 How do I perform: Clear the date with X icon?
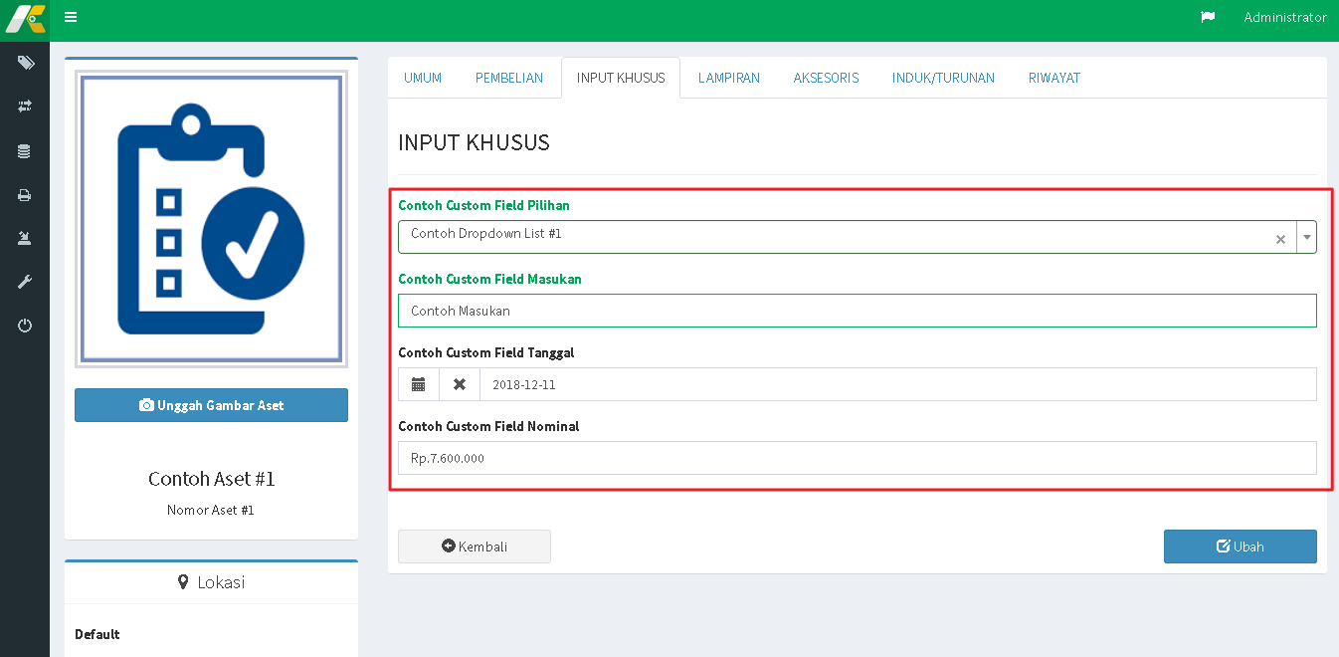pos(460,384)
